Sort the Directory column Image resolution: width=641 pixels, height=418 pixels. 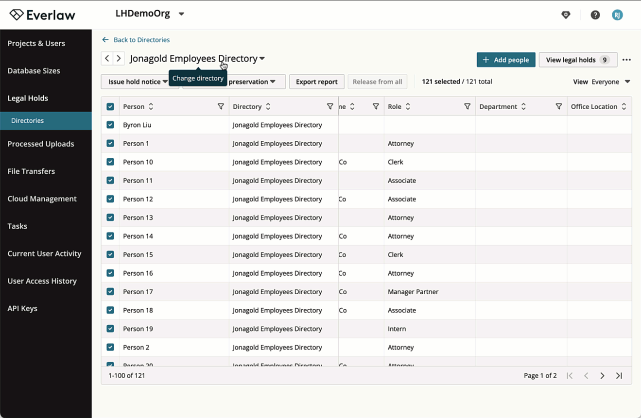click(x=268, y=106)
